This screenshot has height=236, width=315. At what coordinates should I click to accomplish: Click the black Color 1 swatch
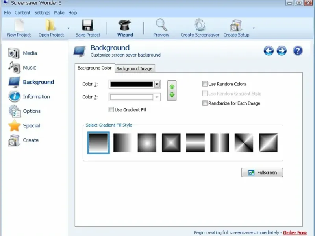click(x=132, y=84)
